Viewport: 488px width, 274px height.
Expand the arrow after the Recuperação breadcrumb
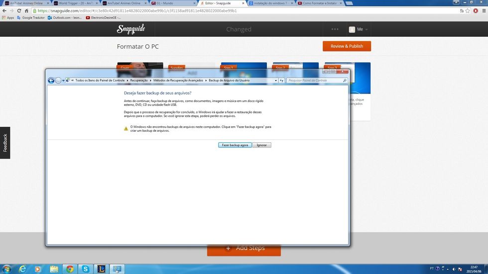click(x=150, y=81)
